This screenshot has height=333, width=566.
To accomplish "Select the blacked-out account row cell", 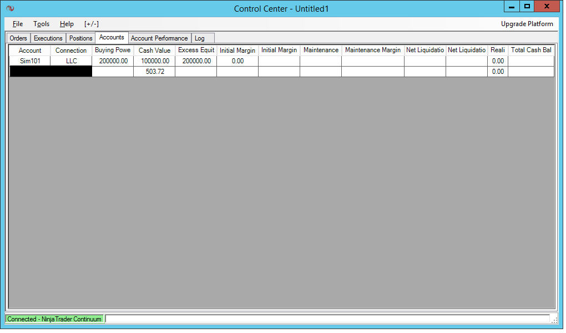I will pos(50,72).
